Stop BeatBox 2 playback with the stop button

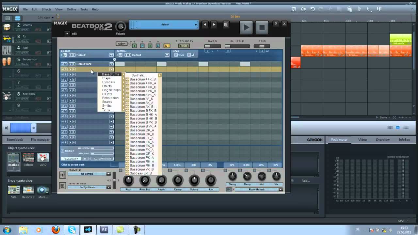click(262, 27)
